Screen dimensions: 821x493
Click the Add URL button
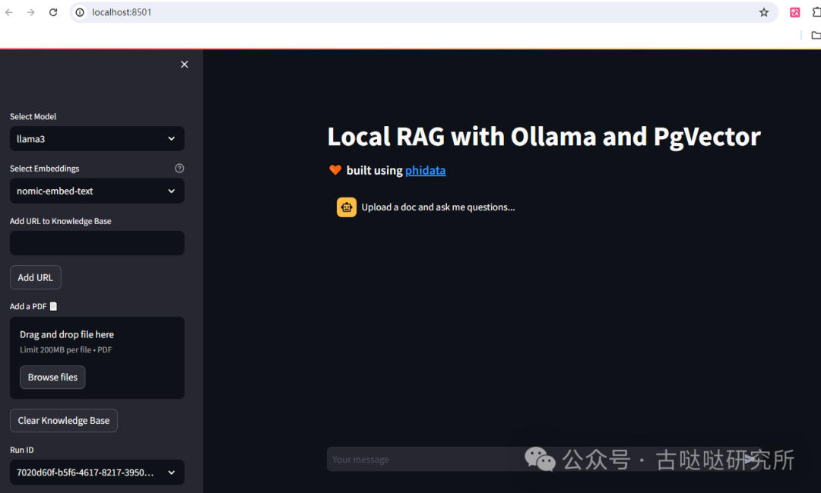(35, 277)
